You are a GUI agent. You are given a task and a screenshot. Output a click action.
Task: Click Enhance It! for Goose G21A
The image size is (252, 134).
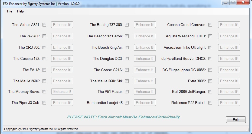tap(145, 70)
